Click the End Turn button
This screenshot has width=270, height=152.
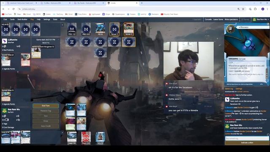click(46, 106)
